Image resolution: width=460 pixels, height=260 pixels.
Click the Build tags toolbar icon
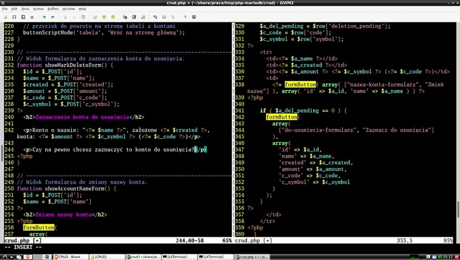coord(164,17)
